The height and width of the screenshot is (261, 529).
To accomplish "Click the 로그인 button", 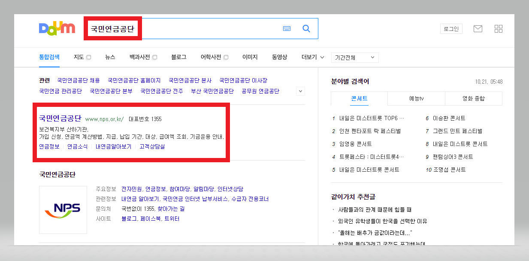I will point(451,29).
